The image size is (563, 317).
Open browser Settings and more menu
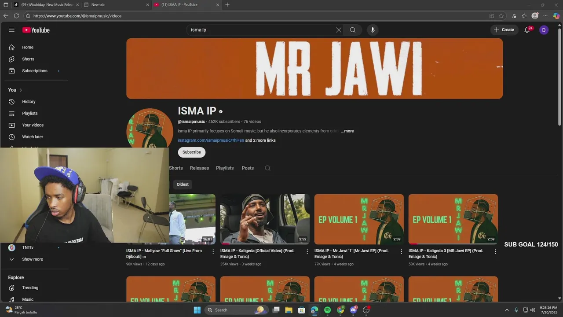point(545,16)
